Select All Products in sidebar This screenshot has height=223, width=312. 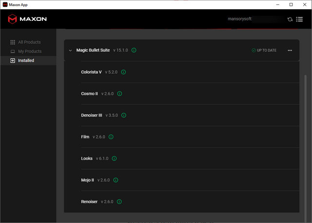[x=29, y=42]
